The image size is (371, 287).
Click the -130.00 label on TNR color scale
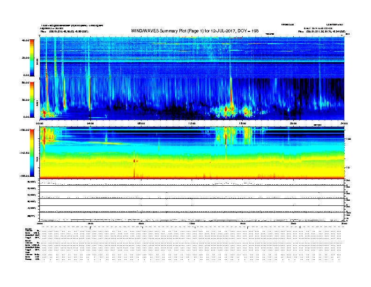[25, 130]
